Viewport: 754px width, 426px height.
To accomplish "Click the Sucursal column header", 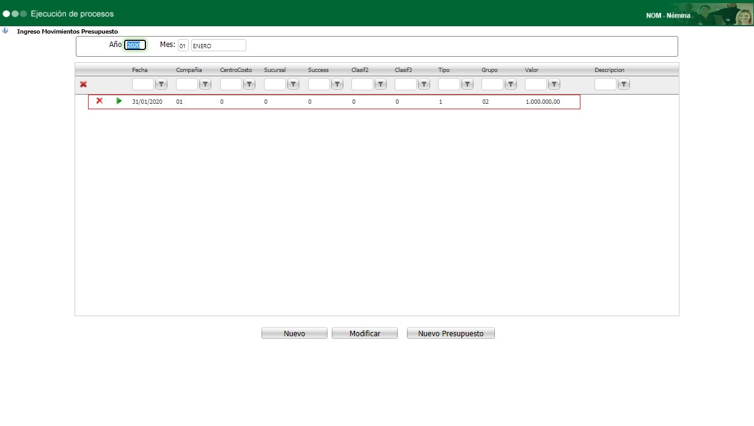I will pos(275,70).
